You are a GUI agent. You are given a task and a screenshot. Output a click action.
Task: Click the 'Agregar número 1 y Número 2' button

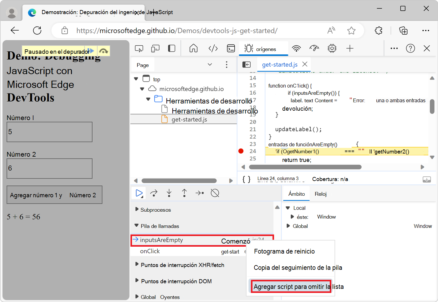click(x=54, y=194)
